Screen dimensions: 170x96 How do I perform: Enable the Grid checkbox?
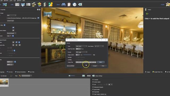(93, 85)
